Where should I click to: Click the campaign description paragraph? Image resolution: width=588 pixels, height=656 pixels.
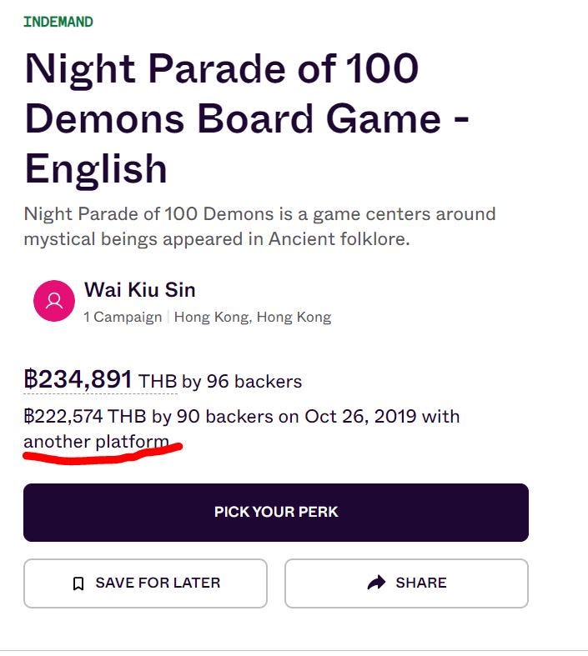pyautogui.click(x=259, y=226)
